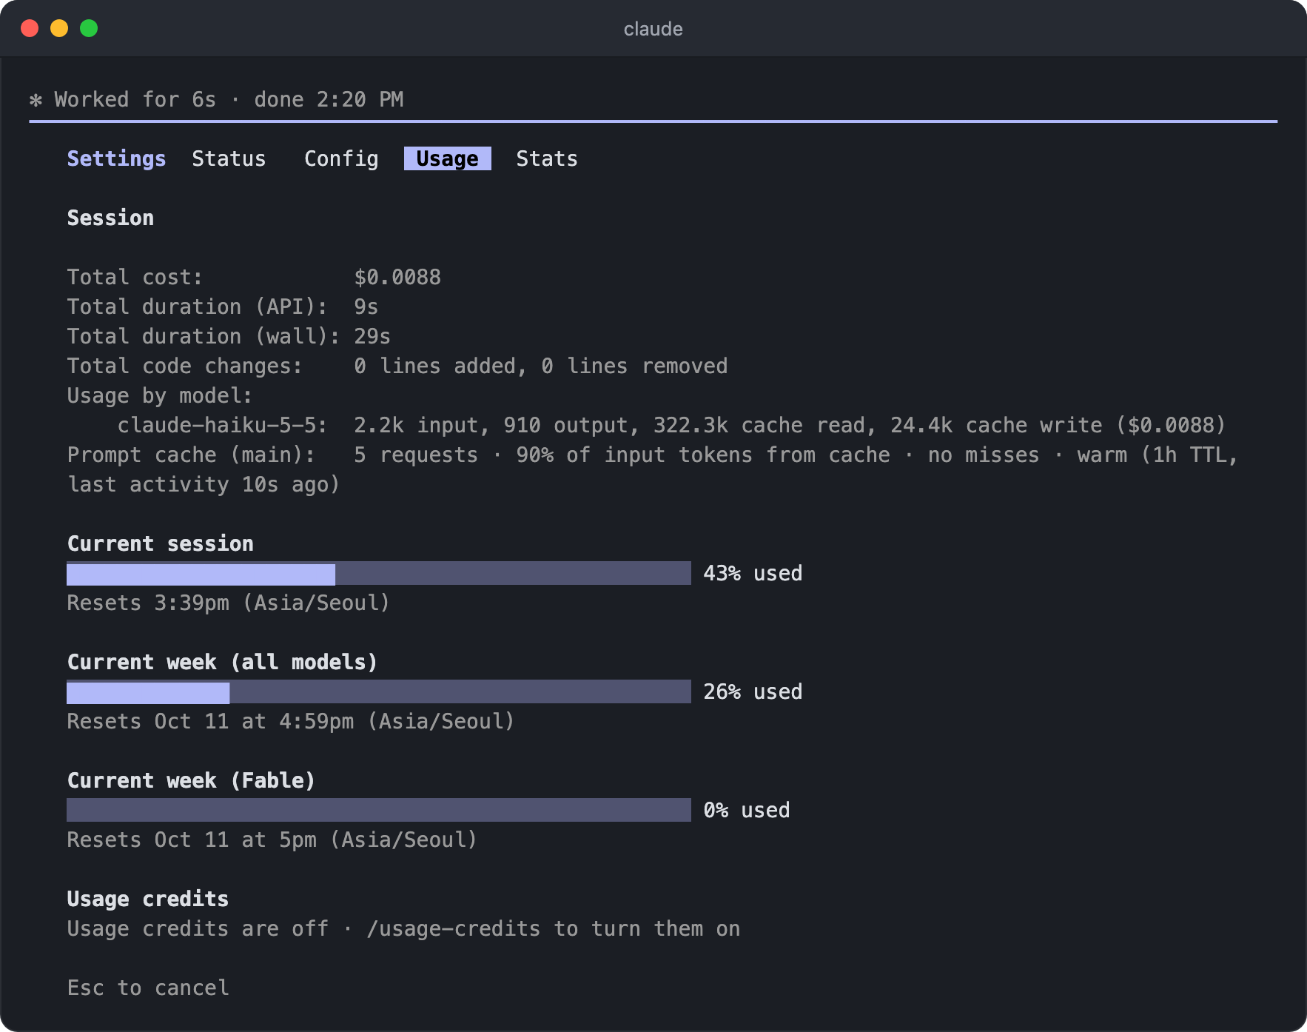The height and width of the screenshot is (1032, 1307).
Task: Click the 'Usage by model:' label
Action: pos(160,395)
